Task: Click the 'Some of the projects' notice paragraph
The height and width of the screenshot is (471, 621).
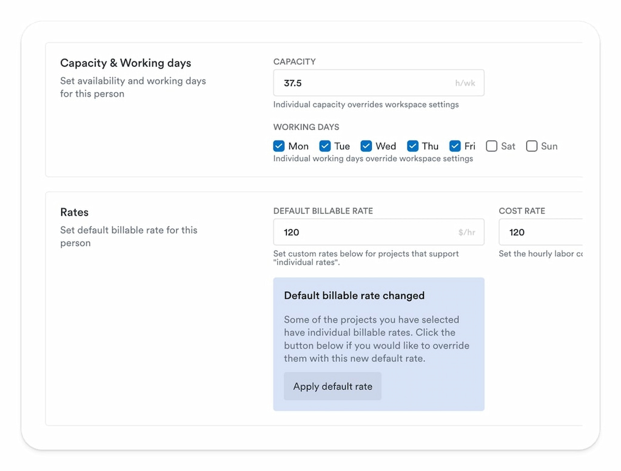Action: pos(377,339)
